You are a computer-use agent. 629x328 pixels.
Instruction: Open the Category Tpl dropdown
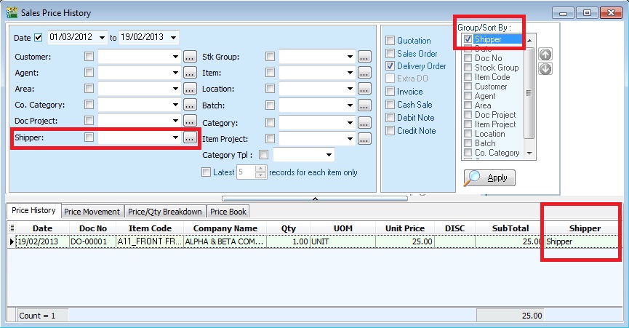pos(329,155)
